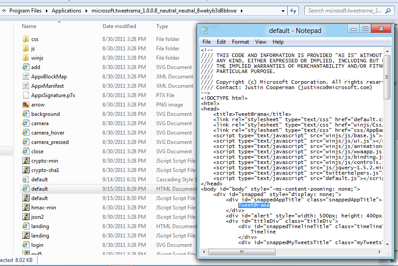Open Notepad File menu
The height and width of the screenshot is (266, 398).
coord(206,42)
